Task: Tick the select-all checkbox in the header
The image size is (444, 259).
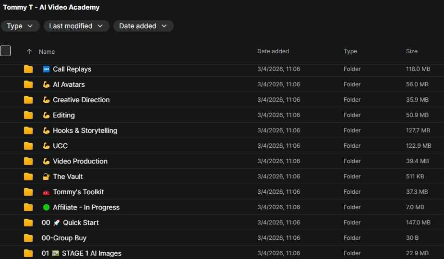Action: tap(5, 51)
